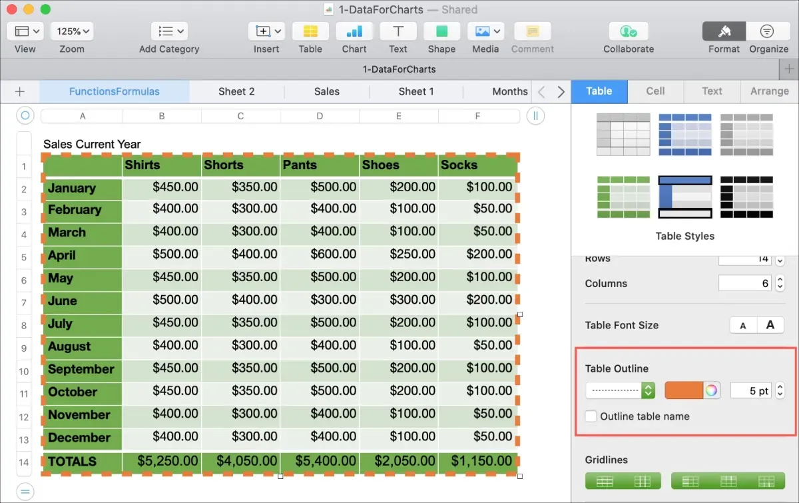The width and height of the screenshot is (799, 503).
Task: Toggle the first gridlines button group
Action: click(623, 481)
